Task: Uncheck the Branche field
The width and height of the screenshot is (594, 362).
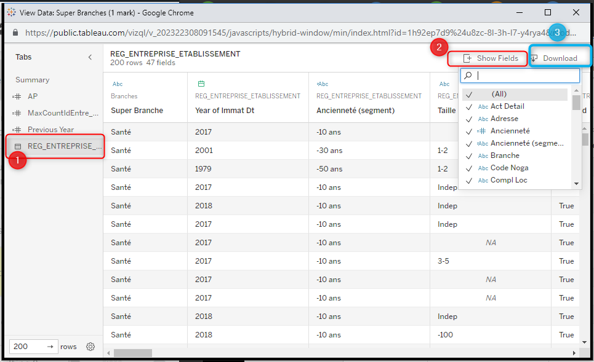Action: (x=469, y=156)
